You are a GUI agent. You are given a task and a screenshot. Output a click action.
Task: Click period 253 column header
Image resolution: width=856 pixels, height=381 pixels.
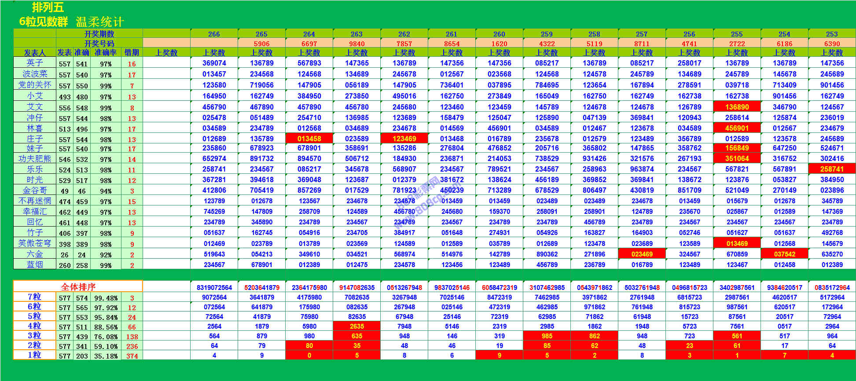(832, 34)
